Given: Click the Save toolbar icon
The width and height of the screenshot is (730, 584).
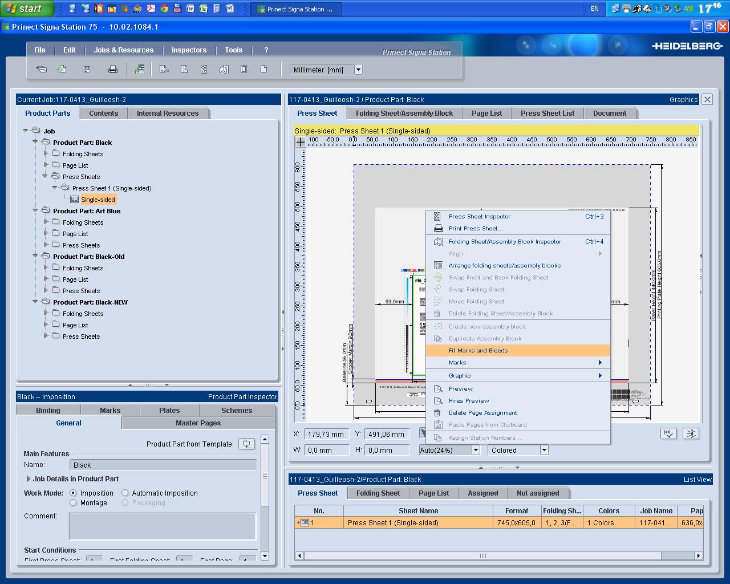Looking at the screenshot, I should (x=87, y=70).
